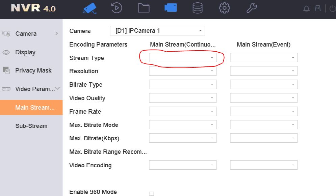Screen dimensions: 336x196
Task: Go to the Display sidebar section
Action: click(x=25, y=52)
